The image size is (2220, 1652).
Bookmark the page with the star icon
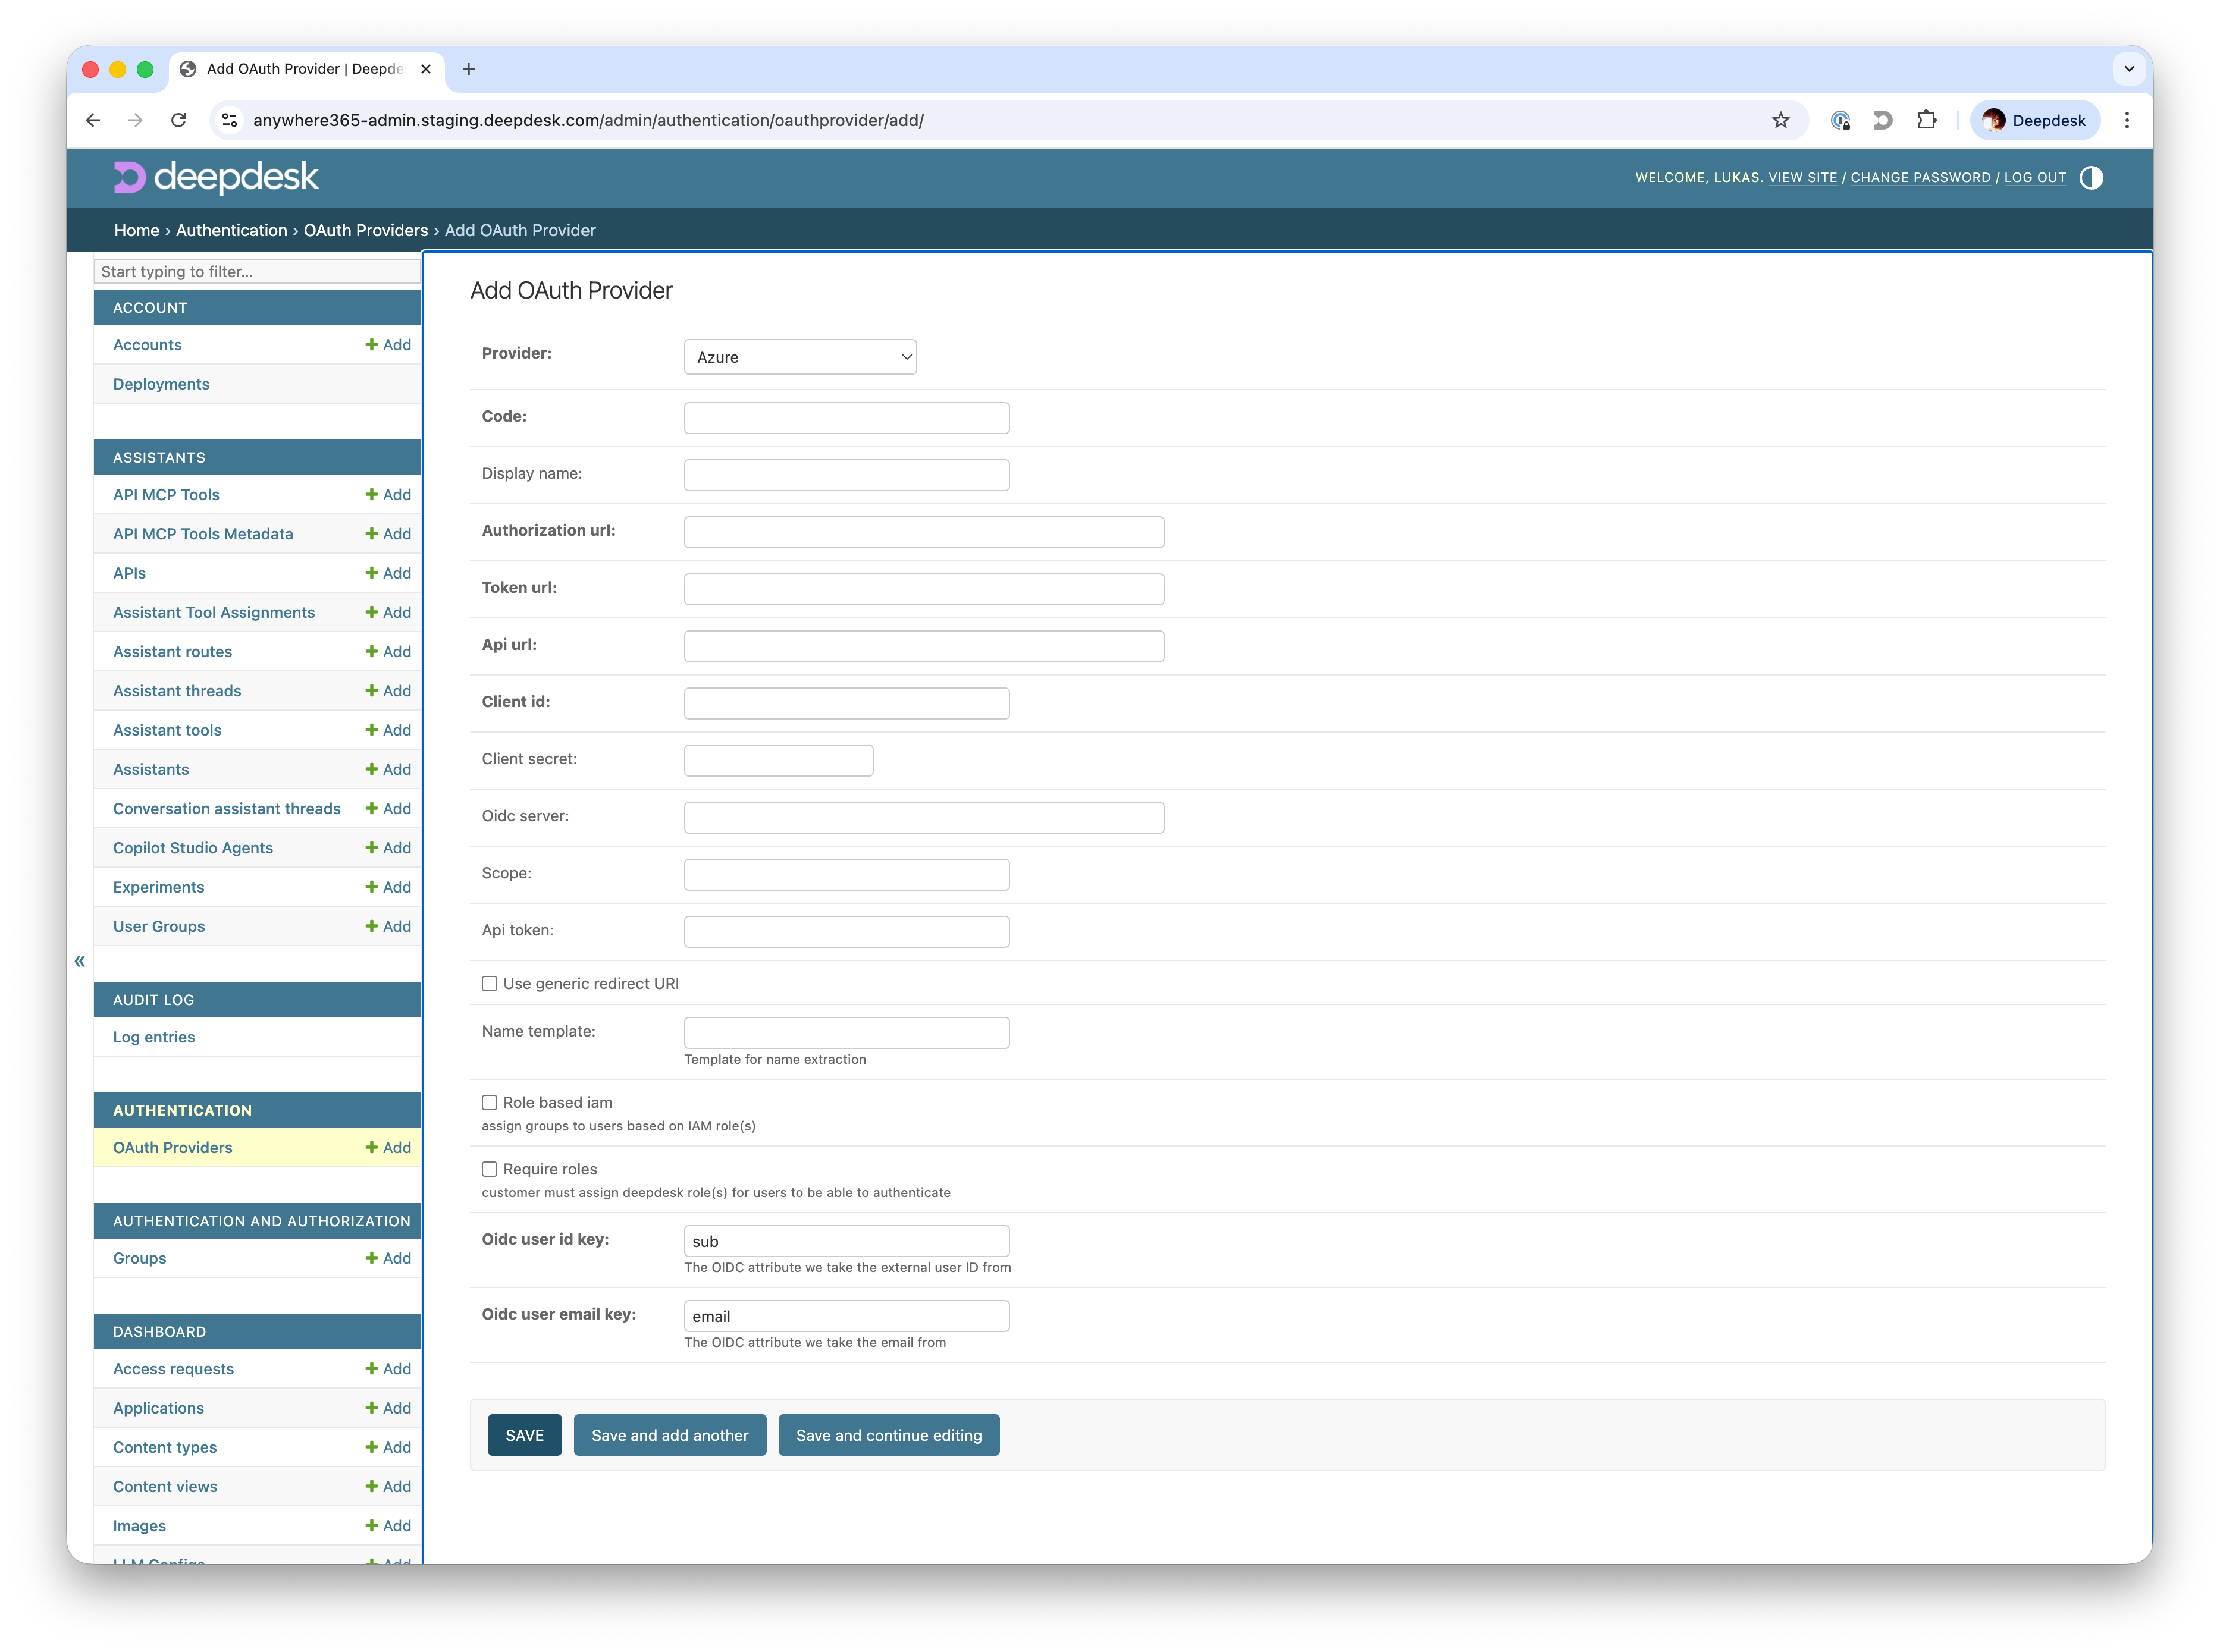(x=1781, y=120)
